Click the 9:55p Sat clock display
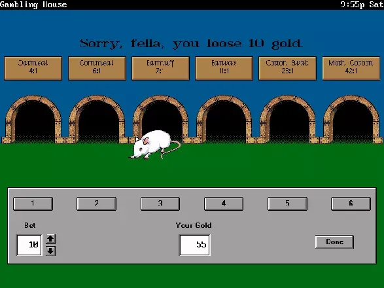The height and width of the screenshot is (288, 384). pos(362,5)
